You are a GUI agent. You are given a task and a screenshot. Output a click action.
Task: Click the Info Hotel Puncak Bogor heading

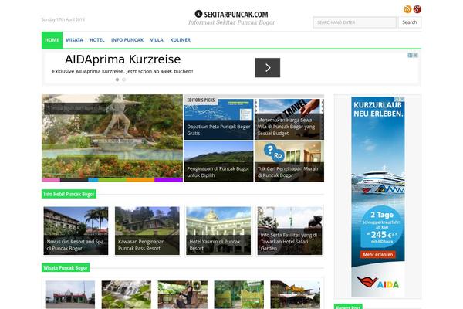click(69, 194)
